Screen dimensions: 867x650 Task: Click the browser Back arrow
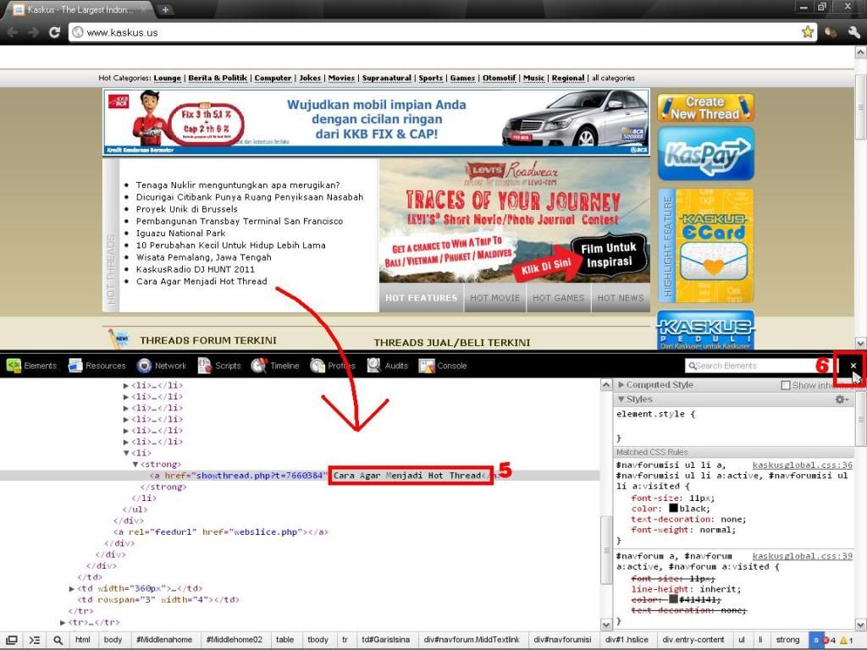pos(12,32)
